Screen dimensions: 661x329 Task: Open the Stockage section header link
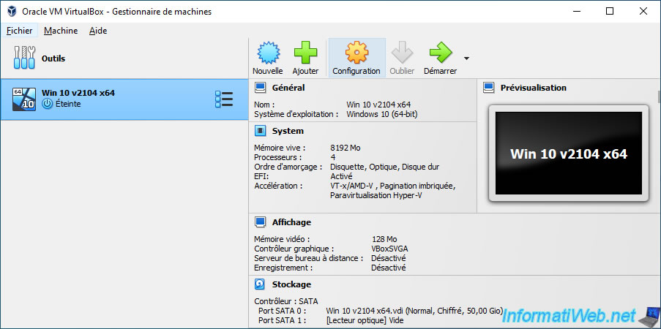pos(292,284)
